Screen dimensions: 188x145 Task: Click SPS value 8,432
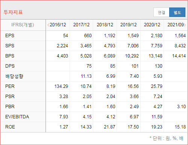click(x=180, y=46)
